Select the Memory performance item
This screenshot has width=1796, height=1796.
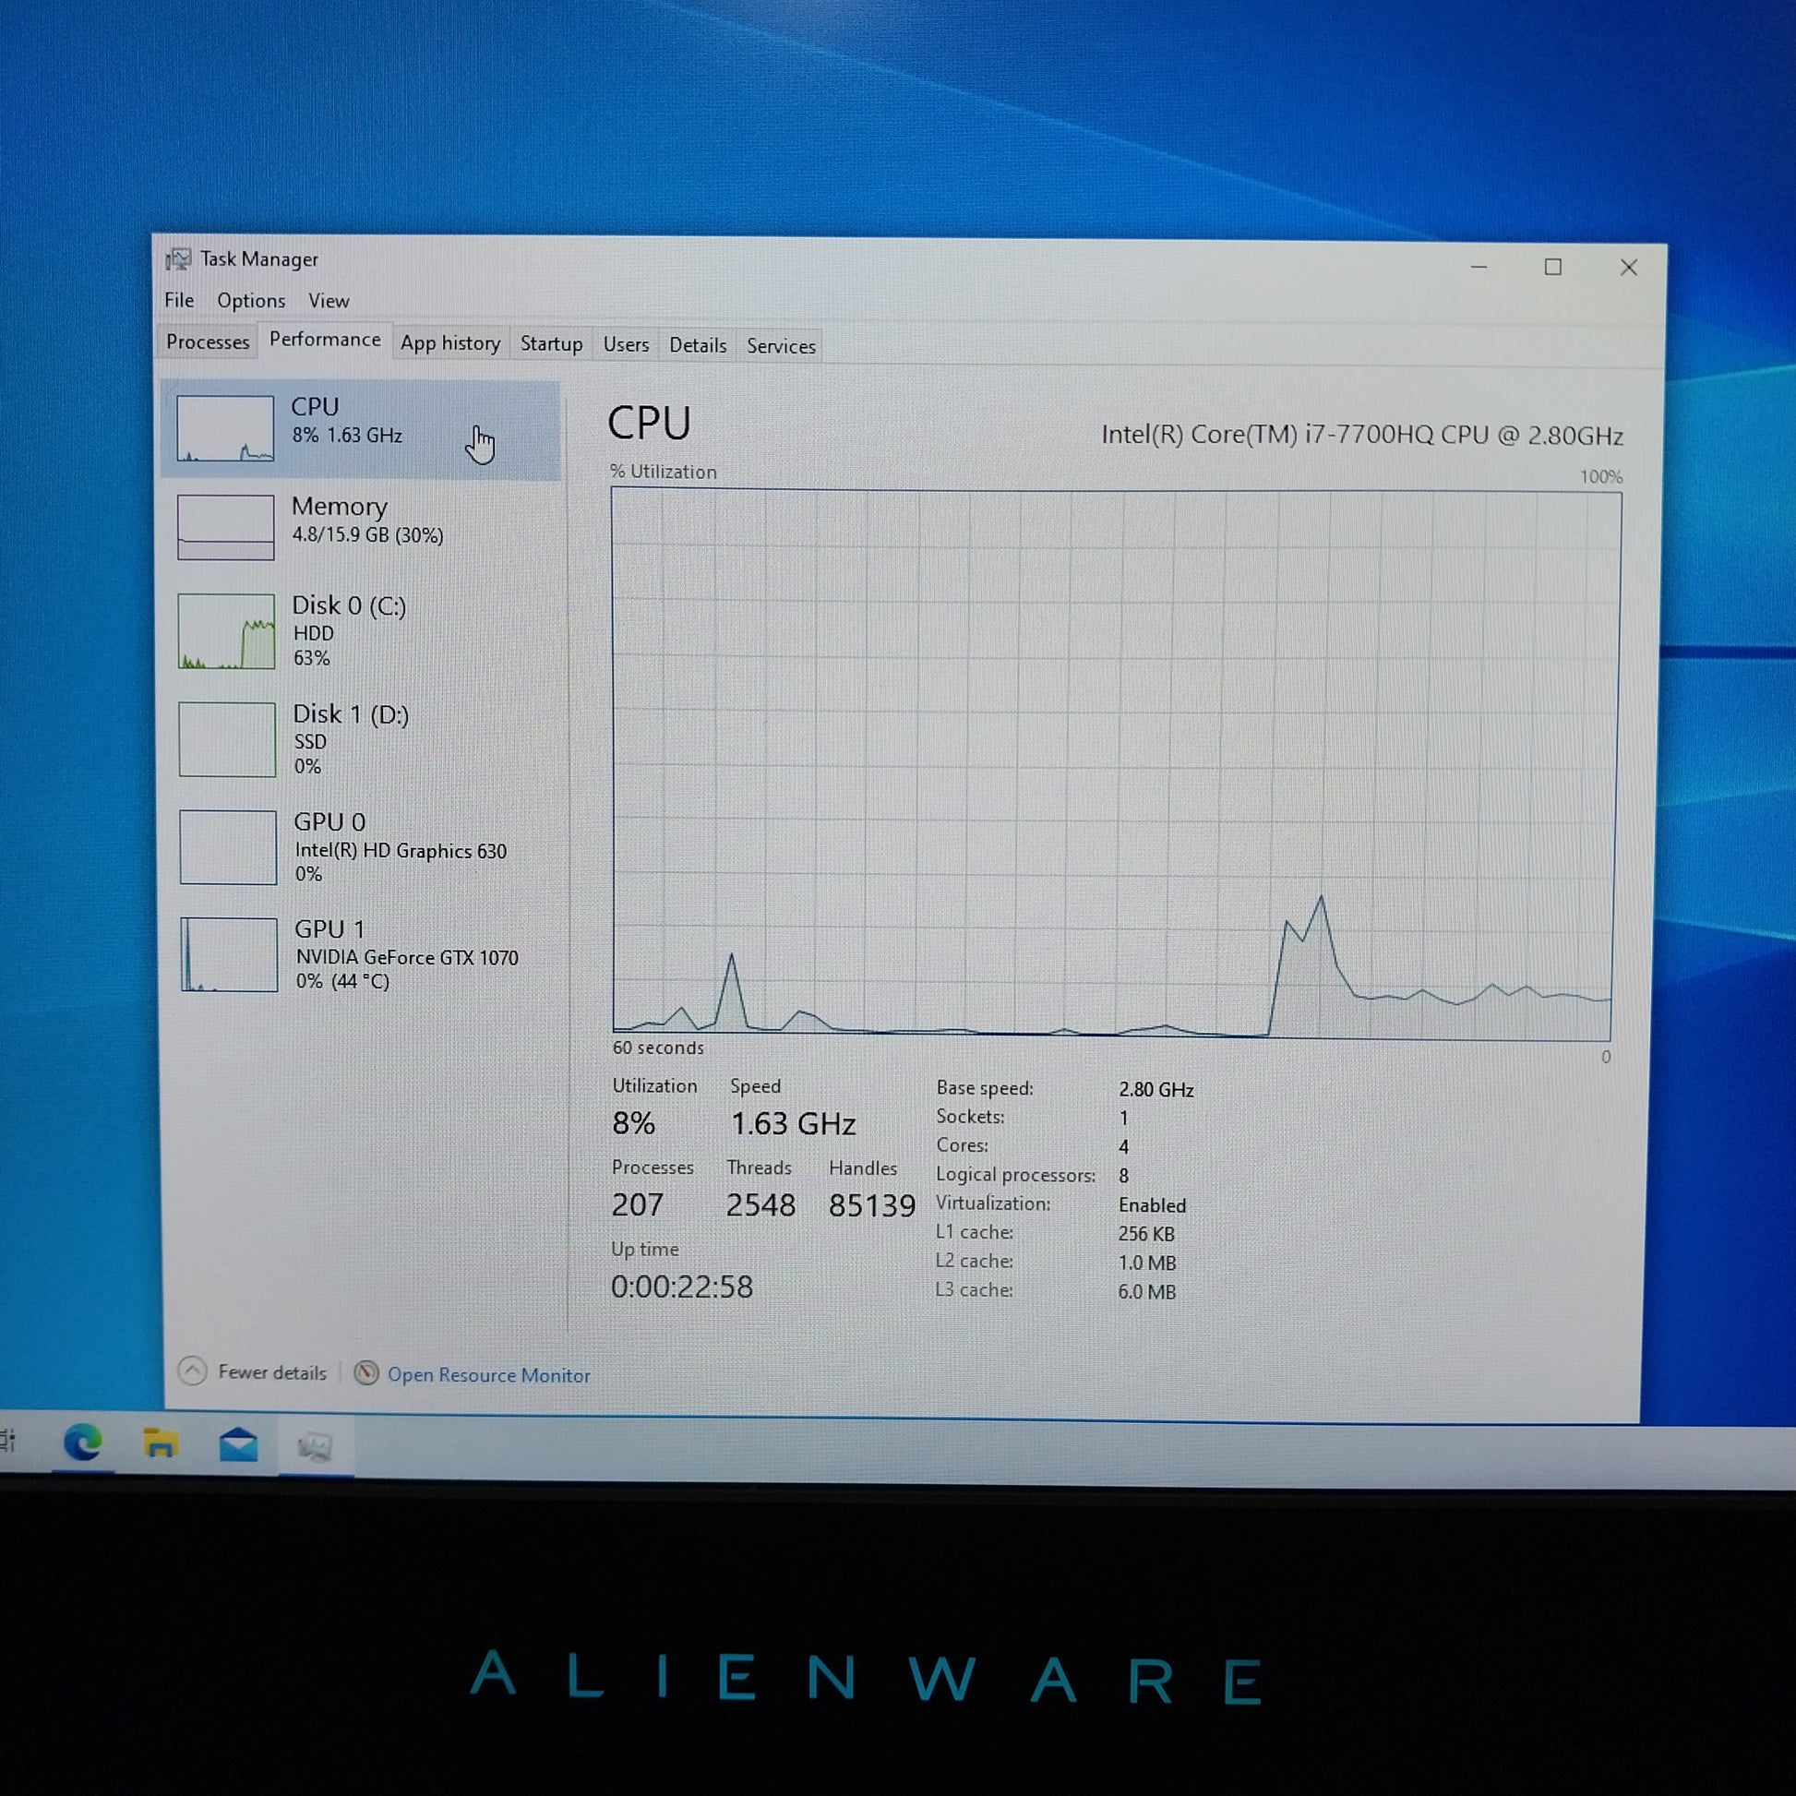pos(361,526)
